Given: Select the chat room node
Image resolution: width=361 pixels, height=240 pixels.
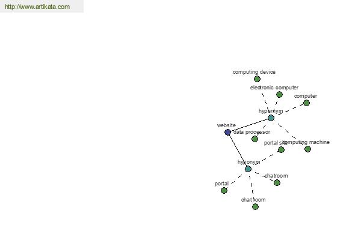Looking at the screenshot, I should pyautogui.click(x=255, y=206).
